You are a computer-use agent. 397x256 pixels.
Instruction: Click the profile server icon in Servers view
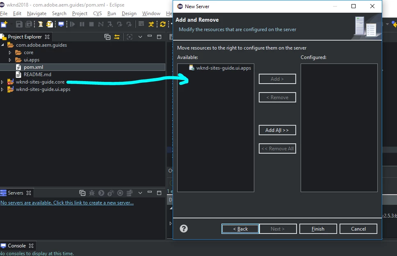[111, 193]
